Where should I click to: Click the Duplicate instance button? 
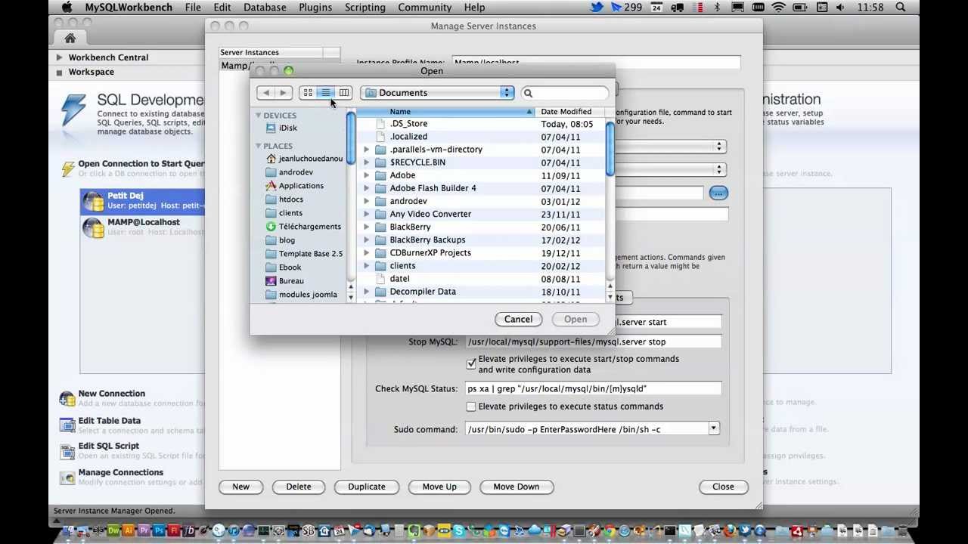[367, 487]
